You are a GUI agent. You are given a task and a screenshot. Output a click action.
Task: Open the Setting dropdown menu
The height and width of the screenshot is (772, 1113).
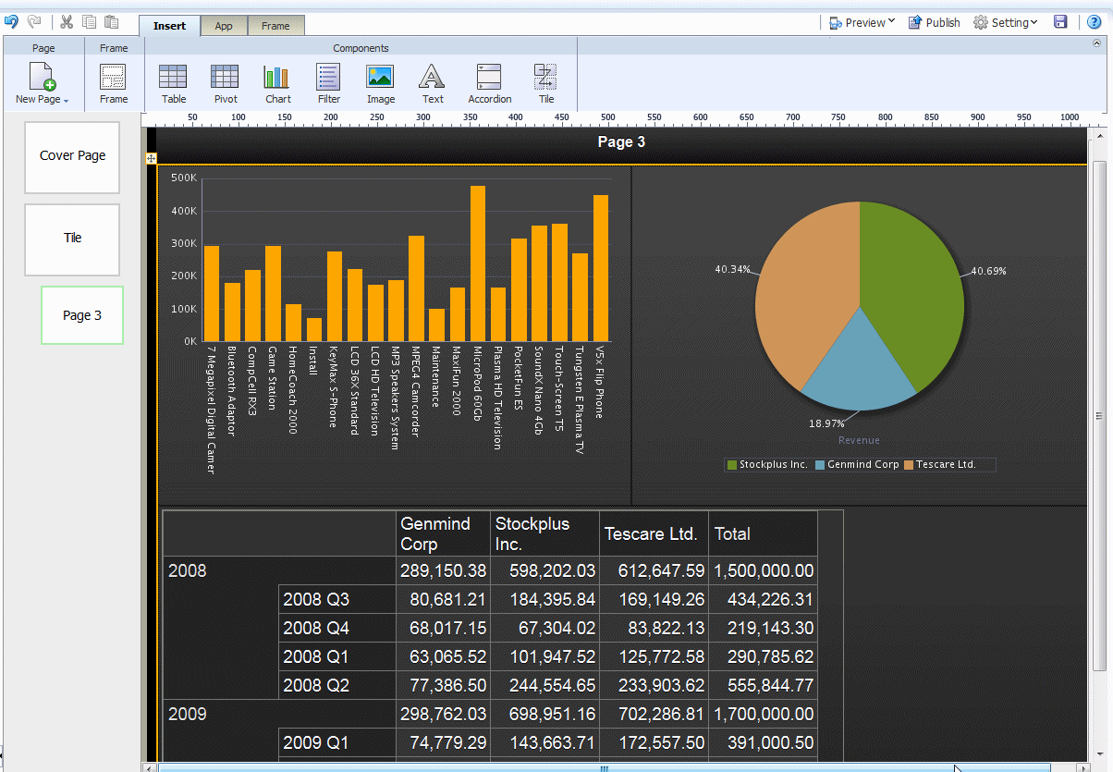(1006, 22)
